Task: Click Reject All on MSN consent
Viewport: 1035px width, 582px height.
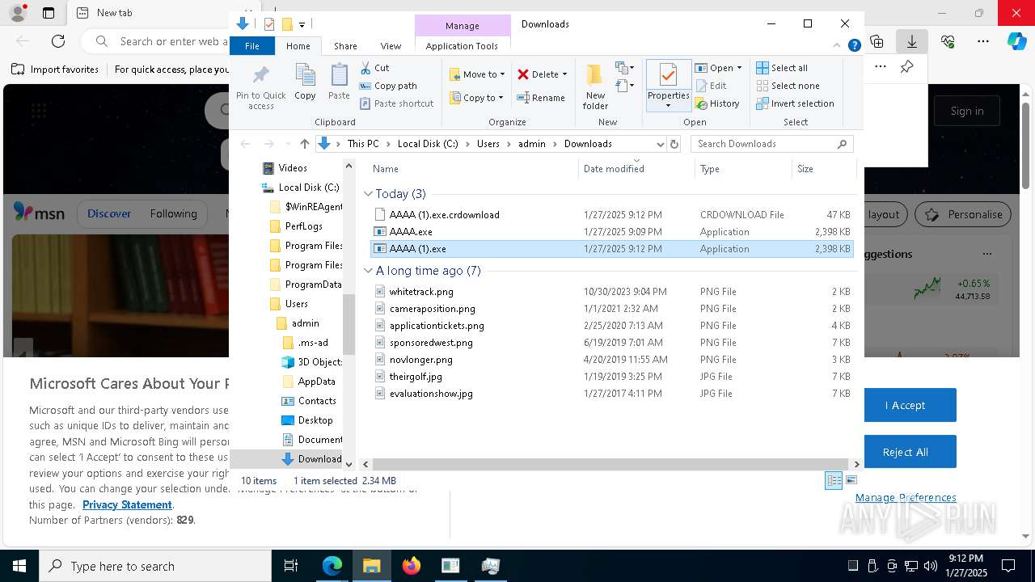Action: pos(905,452)
